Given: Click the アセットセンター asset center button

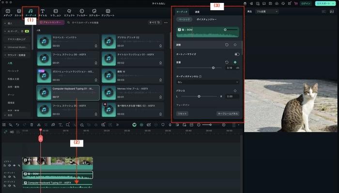Looking at the screenshot, I should pyautogui.click(x=51, y=22).
